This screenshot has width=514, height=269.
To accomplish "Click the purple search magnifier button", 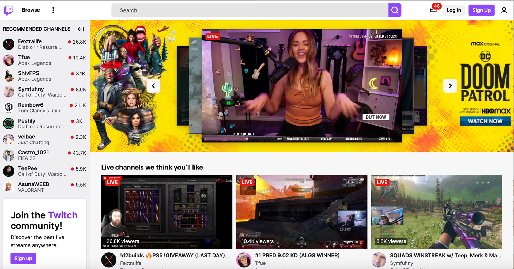I will [x=395, y=10].
